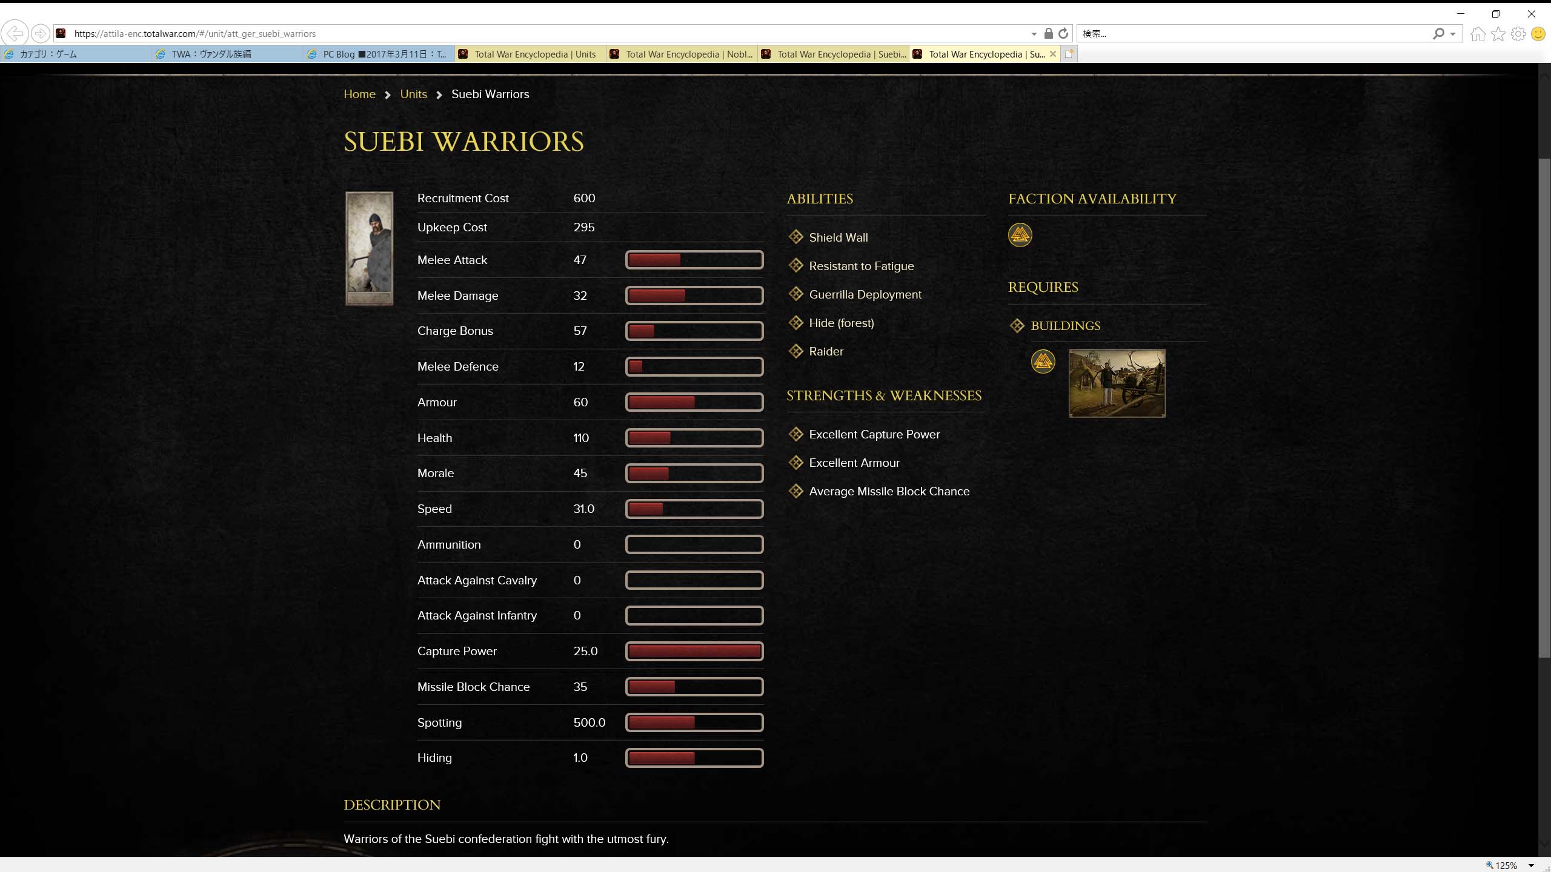
Task: Click the Missile Block Chance label
Action: tap(473, 687)
